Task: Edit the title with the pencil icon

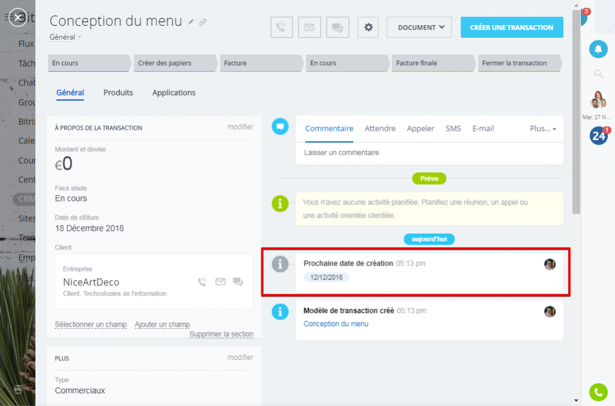Action: pos(190,22)
